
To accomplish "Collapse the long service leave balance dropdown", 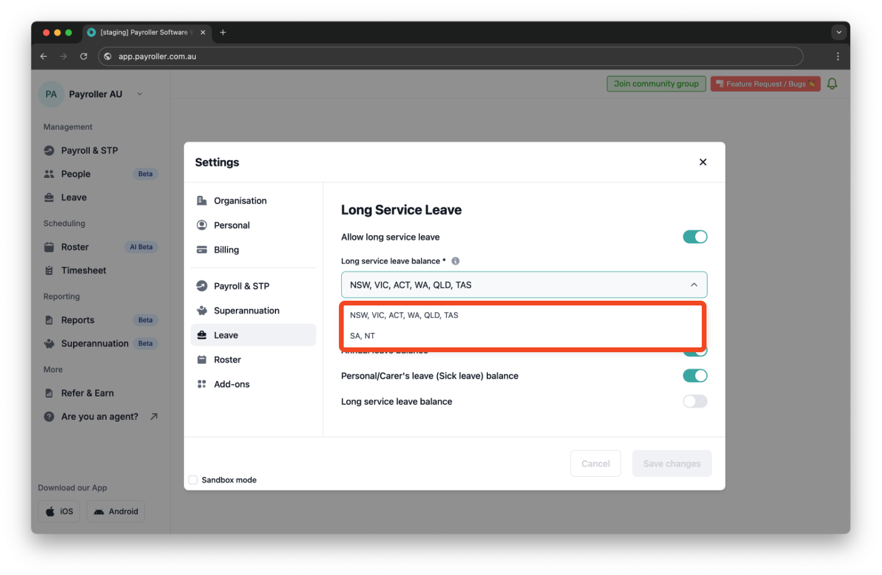I will tap(694, 285).
